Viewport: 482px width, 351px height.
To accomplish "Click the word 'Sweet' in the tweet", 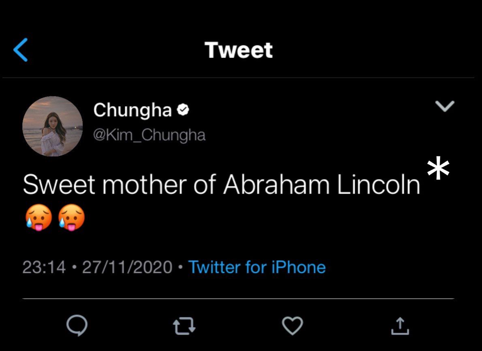I will (59, 185).
